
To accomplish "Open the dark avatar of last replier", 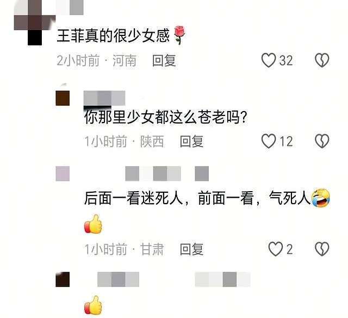I will [63, 279].
